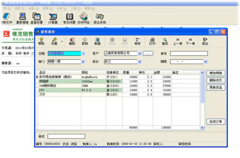Viewport: 240px width, 158px height.
Task: Click 退出 icon in 销售报价 toolbar
Action: click(205, 41)
